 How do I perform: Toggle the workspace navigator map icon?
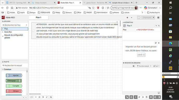(31, 97)
